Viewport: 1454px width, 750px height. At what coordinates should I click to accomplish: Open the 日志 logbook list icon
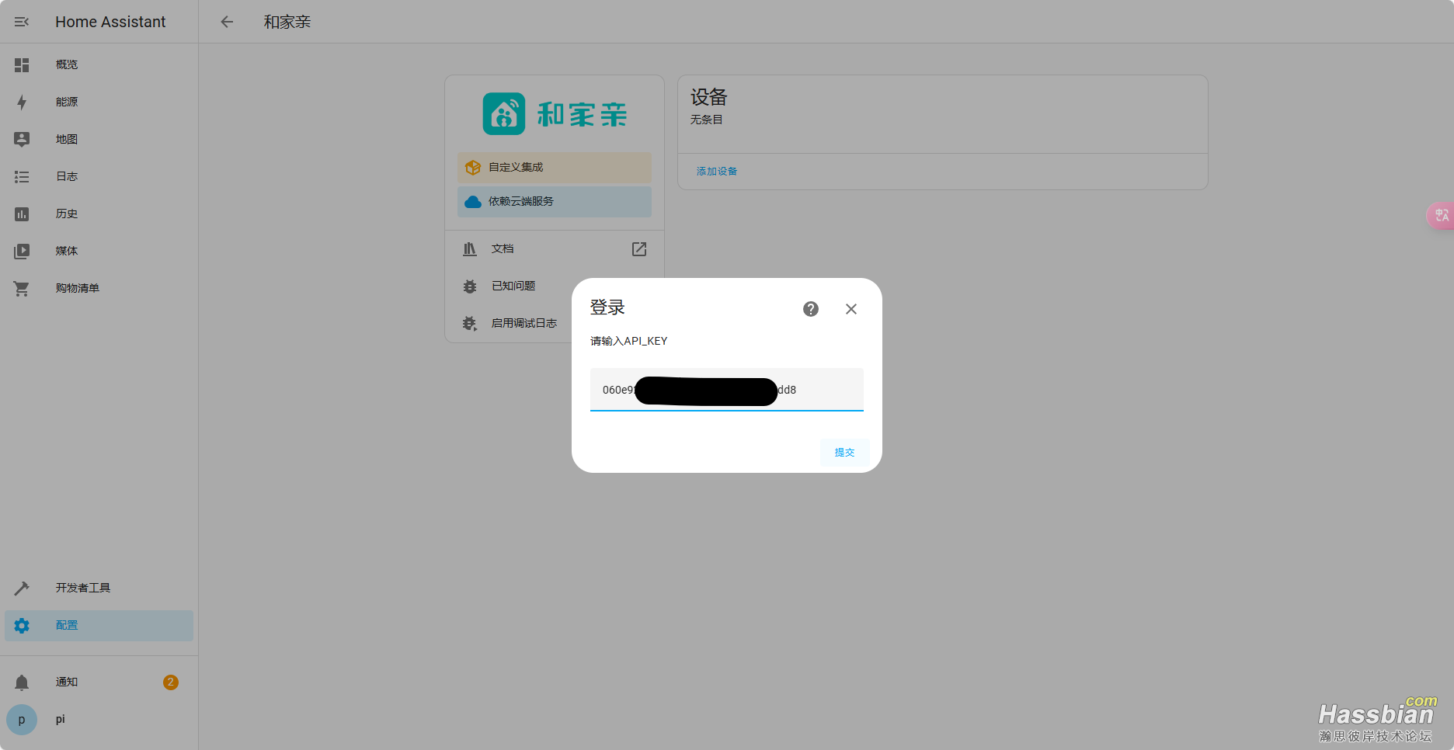[x=22, y=177]
